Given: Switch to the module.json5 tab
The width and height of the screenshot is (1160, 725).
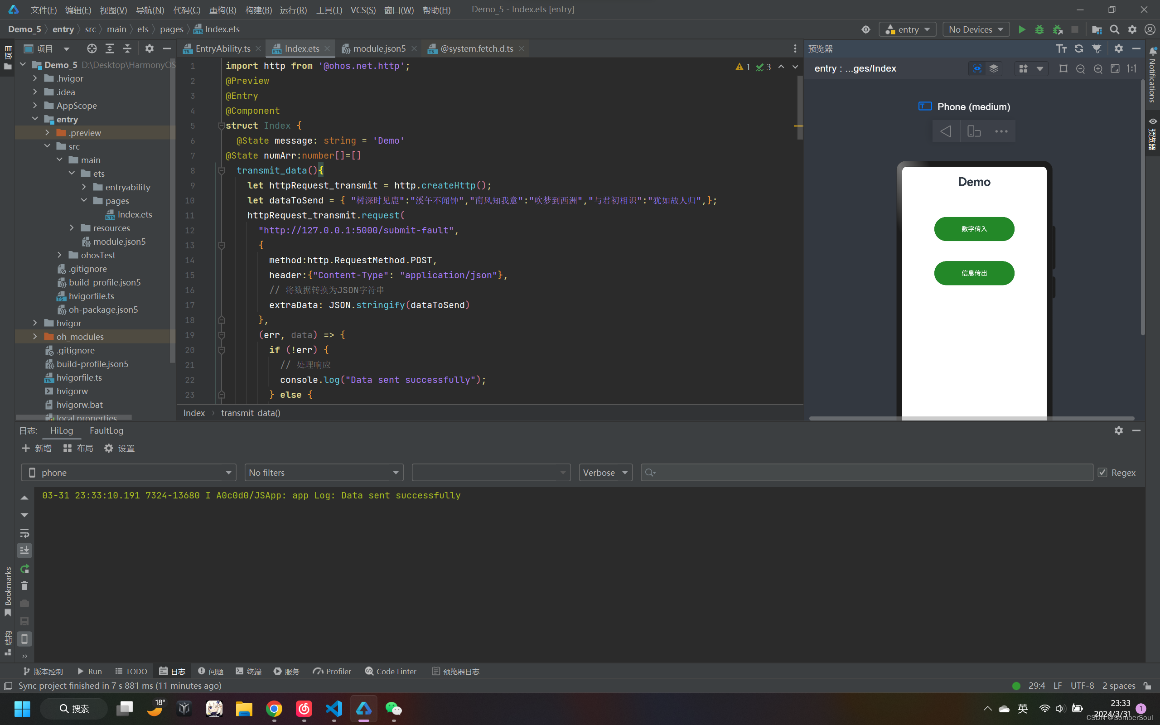Looking at the screenshot, I should 379,48.
